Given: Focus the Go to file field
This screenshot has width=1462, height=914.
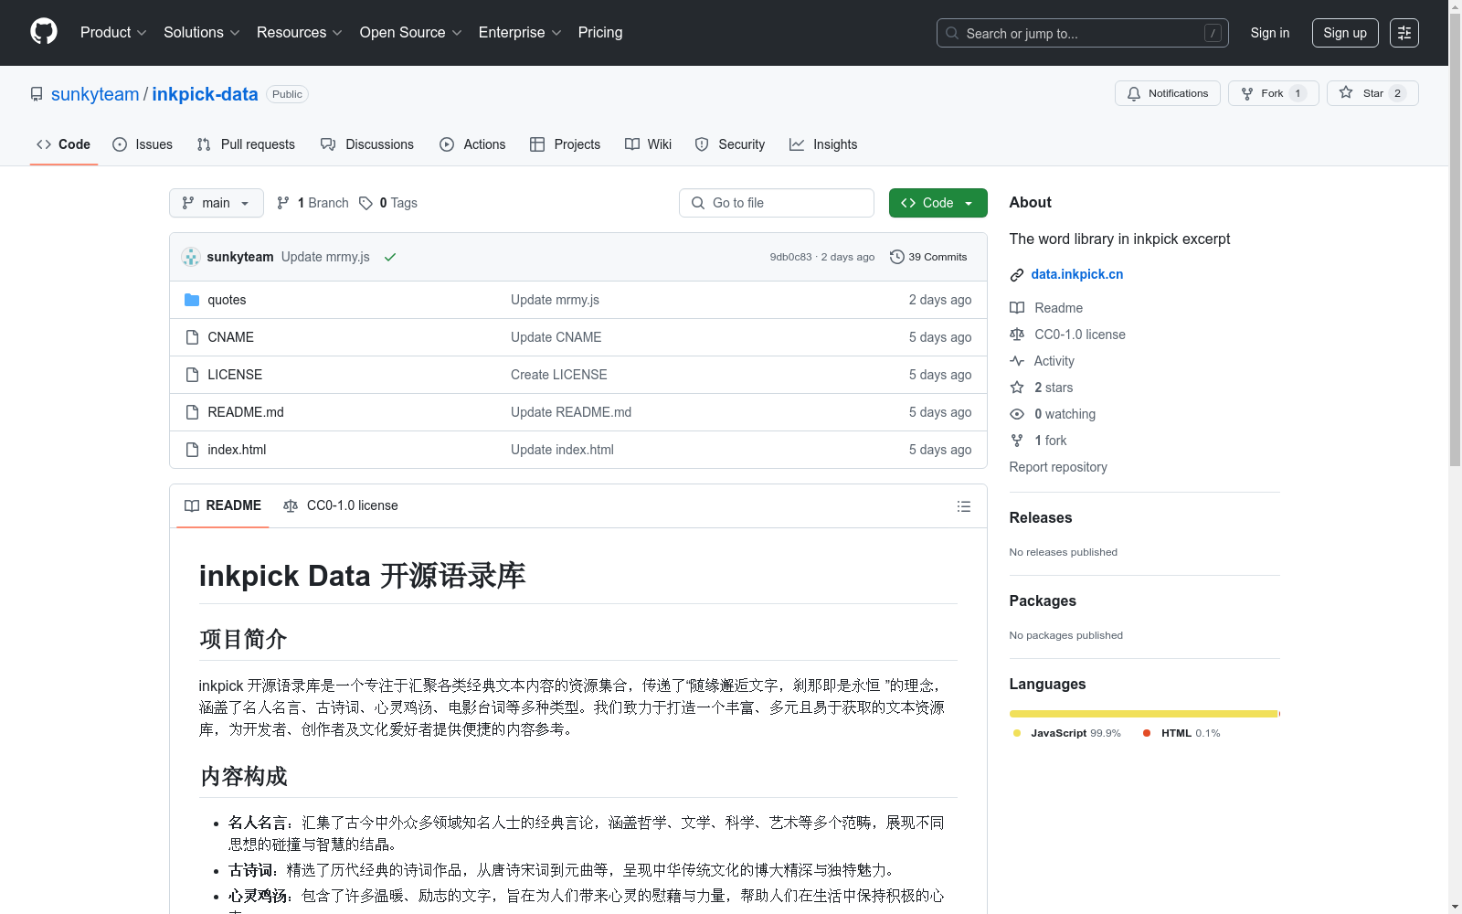Looking at the screenshot, I should 777,203.
